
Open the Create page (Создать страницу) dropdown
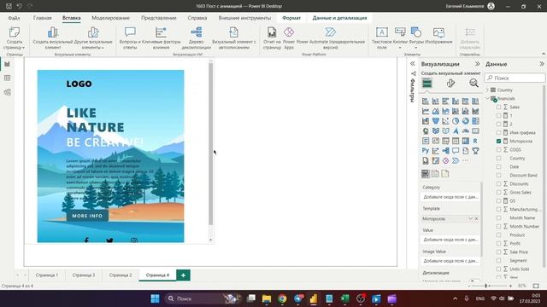[x=15, y=44]
